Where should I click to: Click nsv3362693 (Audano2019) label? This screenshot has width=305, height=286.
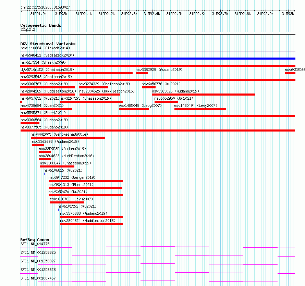(56, 141)
